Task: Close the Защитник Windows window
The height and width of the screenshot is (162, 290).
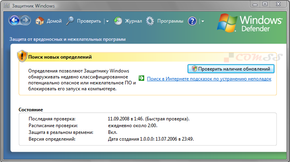Action: click(278, 4)
